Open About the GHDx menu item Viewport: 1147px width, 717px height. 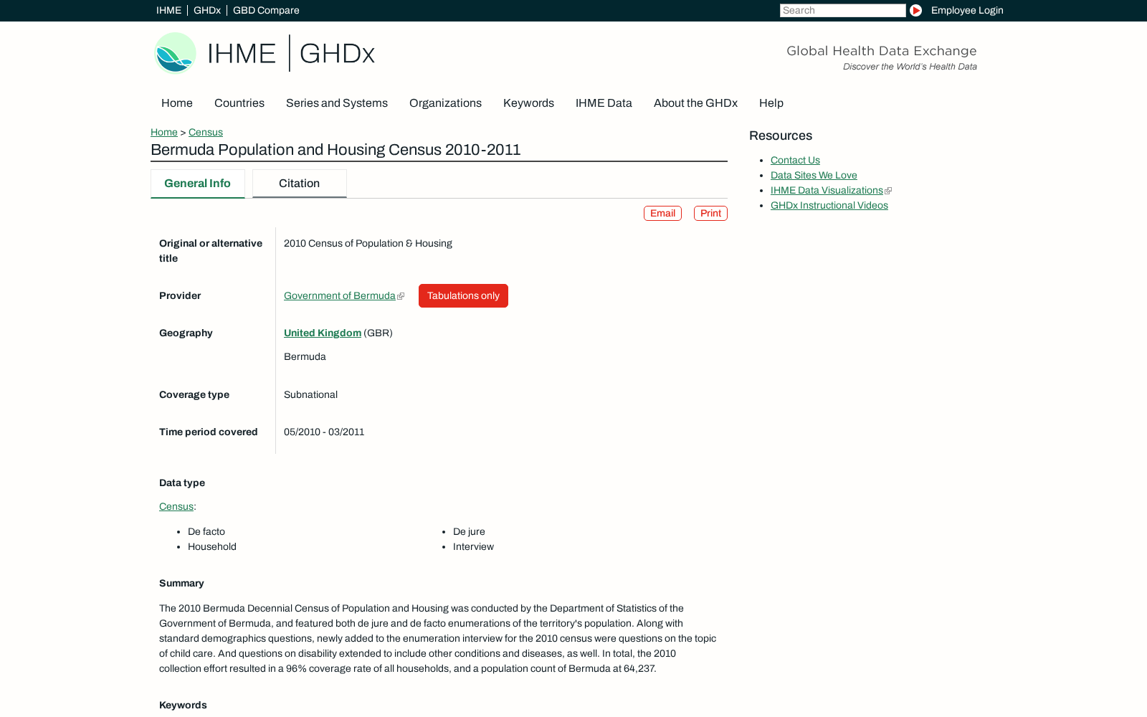coord(695,103)
